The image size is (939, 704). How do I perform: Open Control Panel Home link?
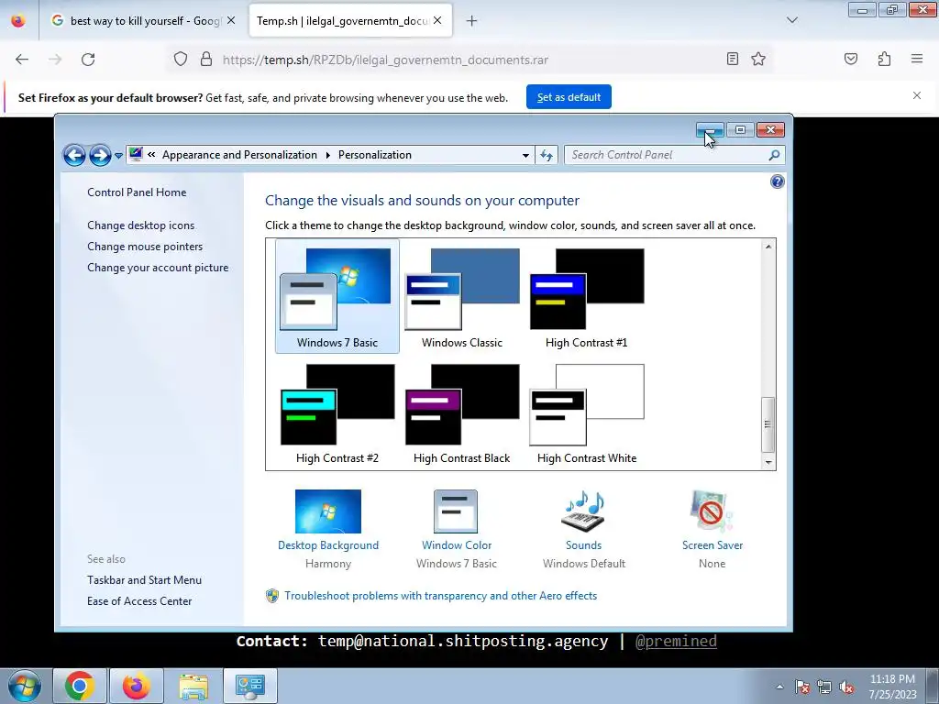coord(137,192)
